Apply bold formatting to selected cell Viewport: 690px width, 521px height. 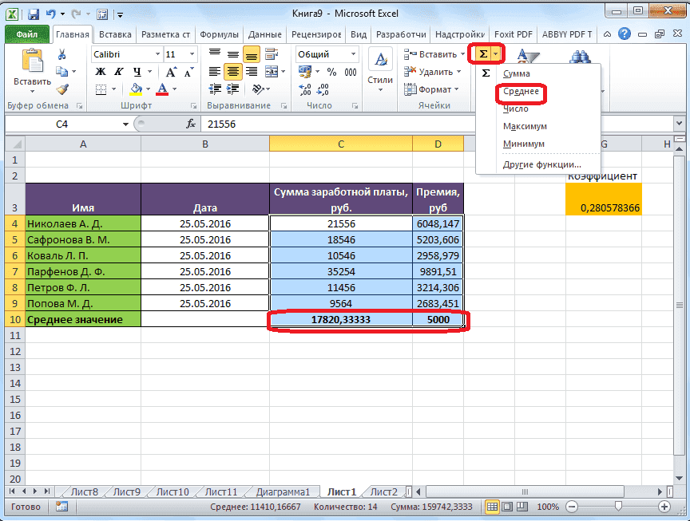coord(102,72)
